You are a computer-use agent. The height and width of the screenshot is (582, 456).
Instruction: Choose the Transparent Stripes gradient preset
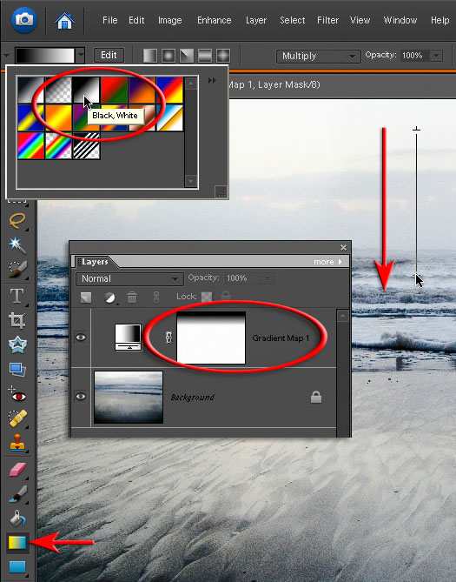(x=86, y=145)
